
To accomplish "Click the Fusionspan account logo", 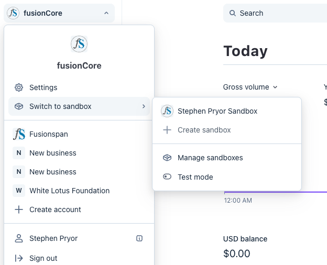I will click(19, 134).
